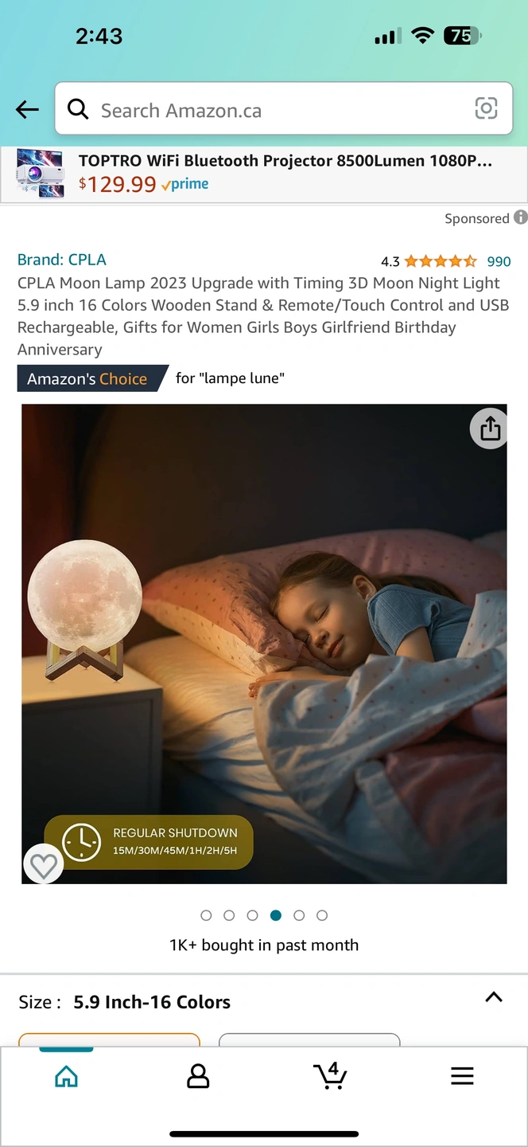
Task: Click the search magnifier icon
Action: pyautogui.click(x=78, y=109)
